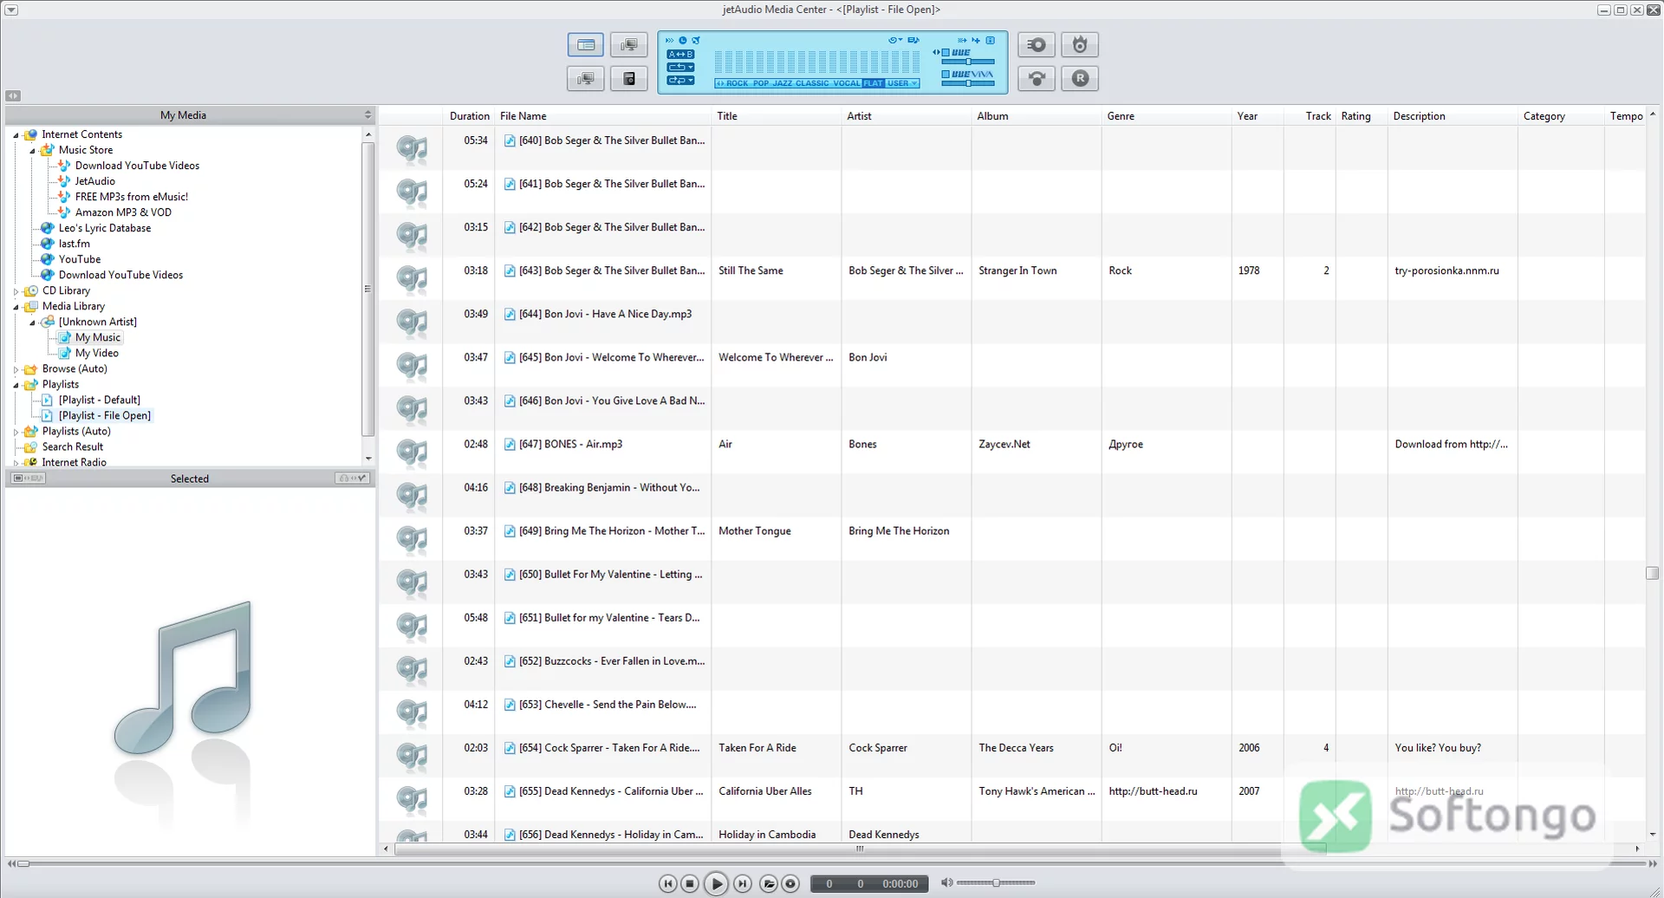
Task: Sort playlist by Genre column header
Action: (x=1166, y=116)
